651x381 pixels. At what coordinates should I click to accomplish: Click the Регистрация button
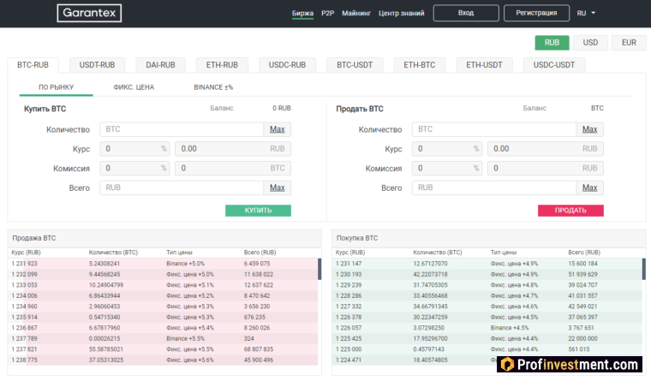point(536,13)
